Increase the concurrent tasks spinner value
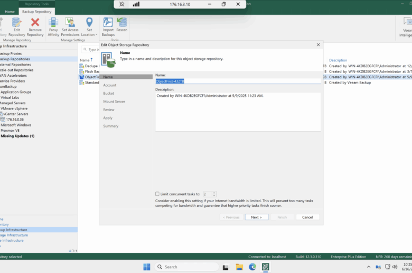The height and width of the screenshot is (273, 412). tap(214, 193)
